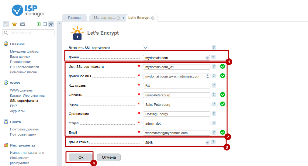Open Журналы link
The height and width of the screenshot is (166, 308).
click(17, 111)
